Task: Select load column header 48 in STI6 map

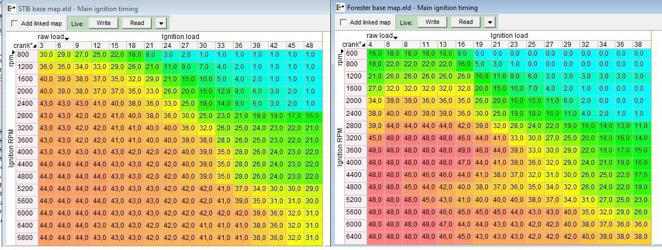Action: pyautogui.click(x=313, y=46)
